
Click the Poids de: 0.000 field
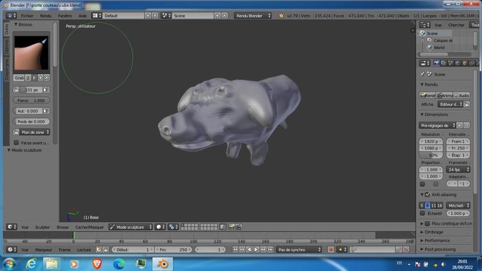pyautogui.click(x=31, y=122)
